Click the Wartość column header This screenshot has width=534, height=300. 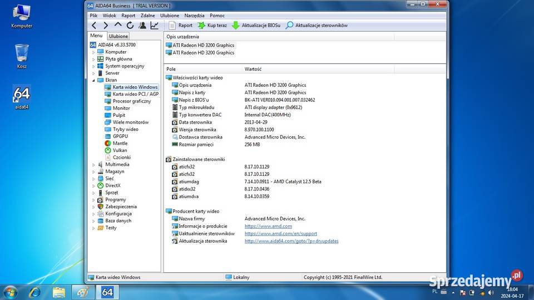click(318, 69)
